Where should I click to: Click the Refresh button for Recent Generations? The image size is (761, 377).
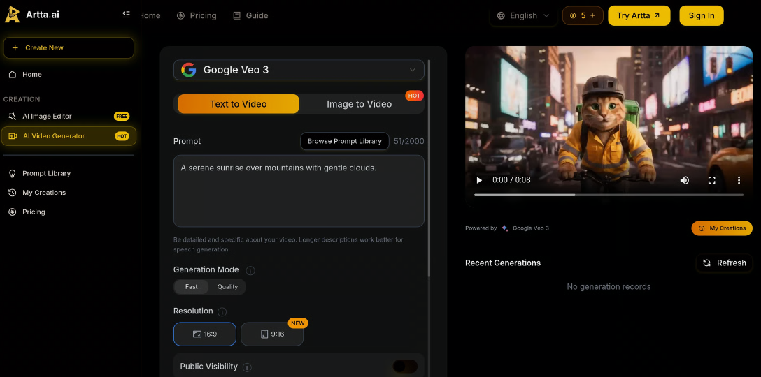[x=725, y=263]
